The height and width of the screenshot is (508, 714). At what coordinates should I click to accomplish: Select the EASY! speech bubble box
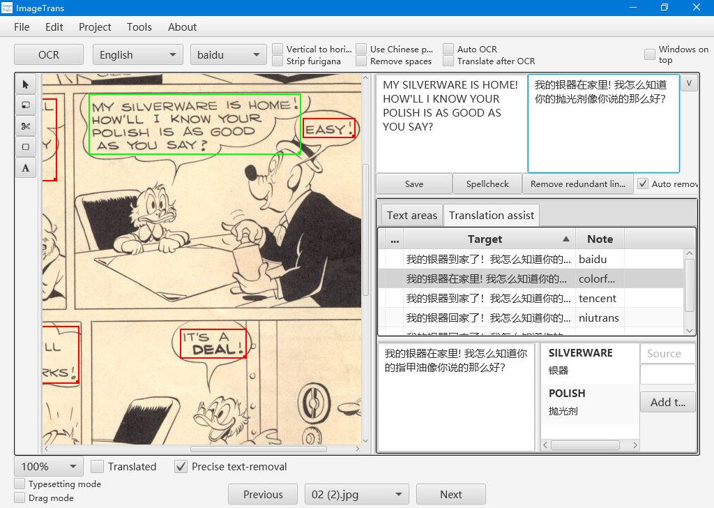click(x=330, y=128)
